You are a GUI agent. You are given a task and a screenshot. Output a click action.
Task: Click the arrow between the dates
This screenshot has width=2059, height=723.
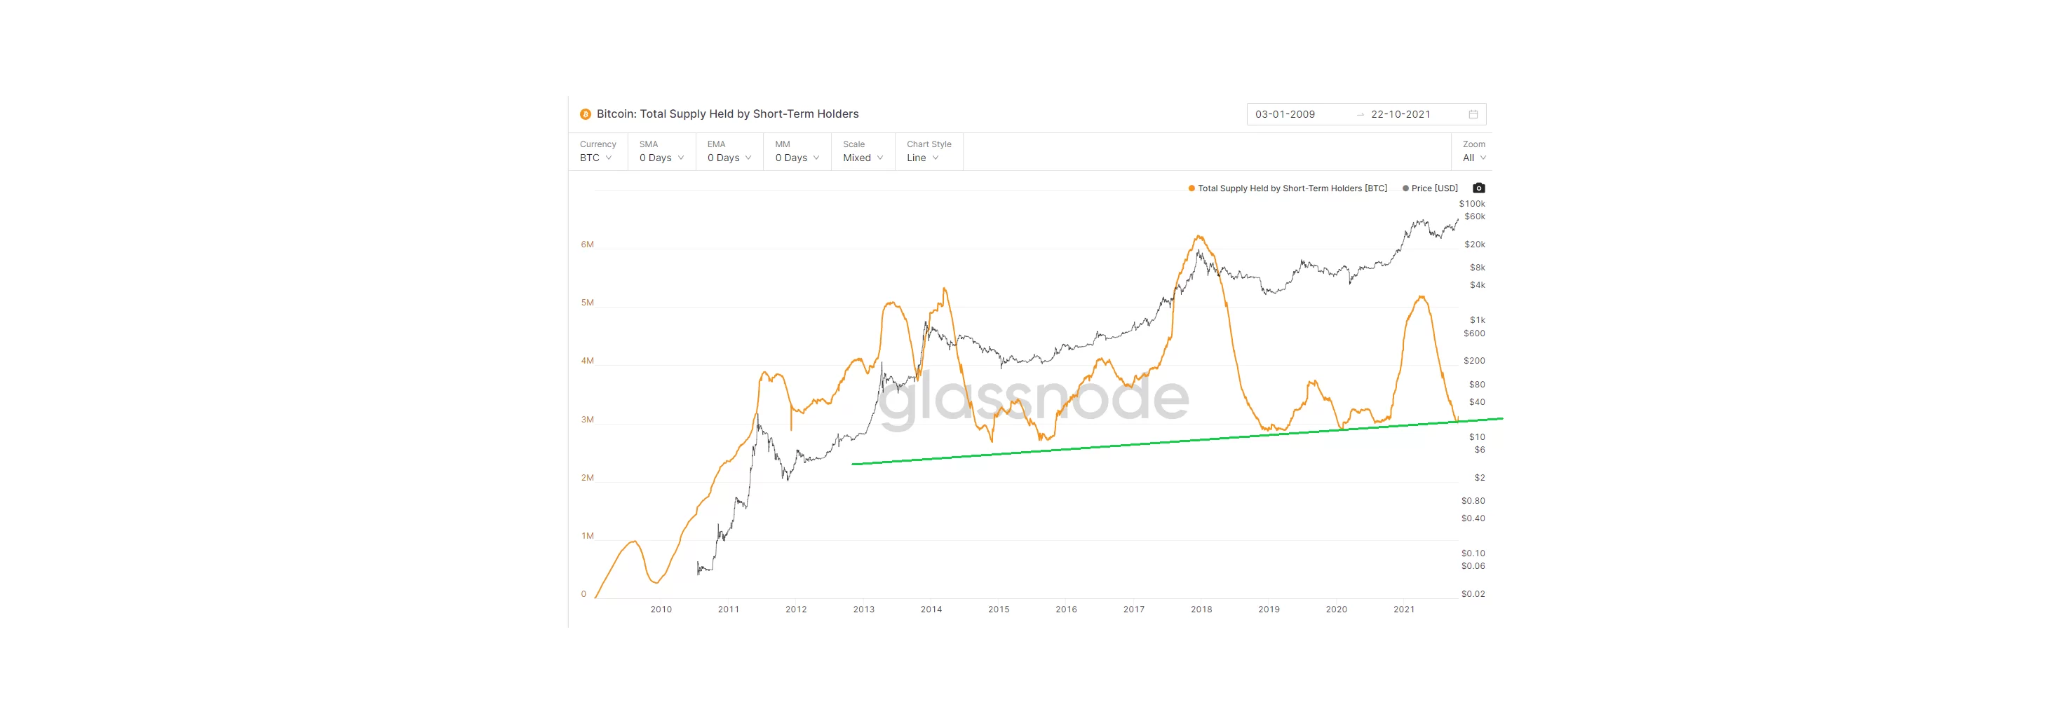pos(1360,115)
